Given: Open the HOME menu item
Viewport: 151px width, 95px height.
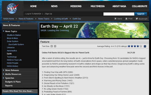Looking at the screenshot, I should click(x=33, y=6).
